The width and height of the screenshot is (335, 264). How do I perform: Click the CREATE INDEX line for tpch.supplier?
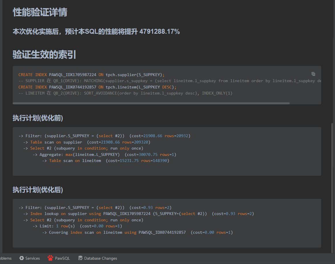(91, 75)
